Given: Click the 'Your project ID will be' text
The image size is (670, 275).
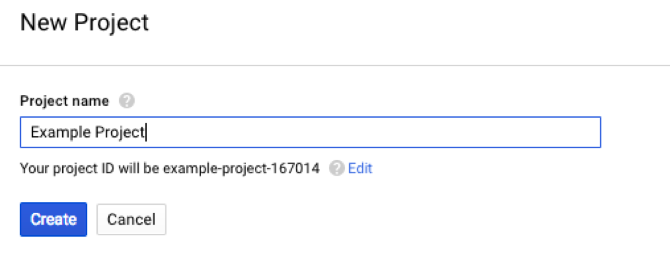Looking at the screenshot, I should point(89,168).
